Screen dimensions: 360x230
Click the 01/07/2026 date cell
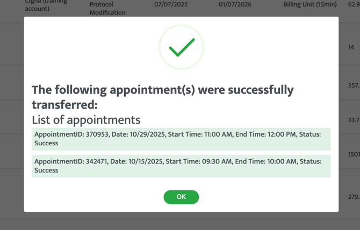pos(235,5)
